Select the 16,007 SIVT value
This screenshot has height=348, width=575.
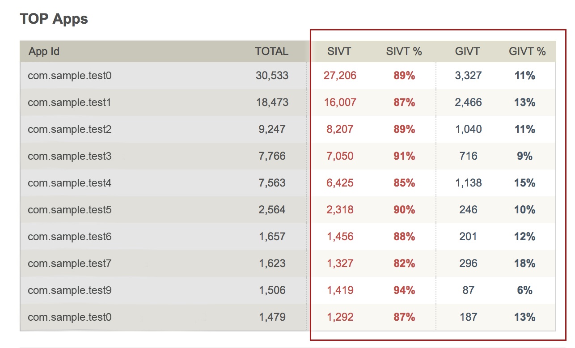(340, 102)
